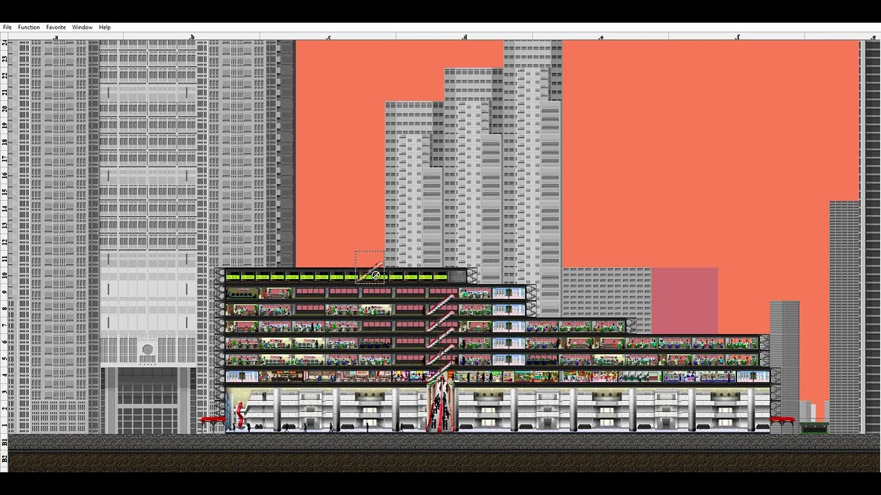The width and height of the screenshot is (881, 495).
Task: Click column marker 'd' on the top ruler
Action: 465,37
